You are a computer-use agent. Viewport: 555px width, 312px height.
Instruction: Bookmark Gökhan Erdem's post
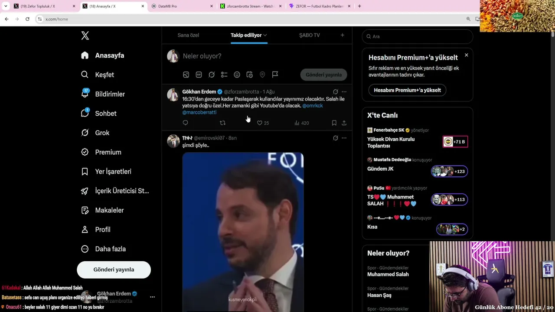[x=334, y=123]
